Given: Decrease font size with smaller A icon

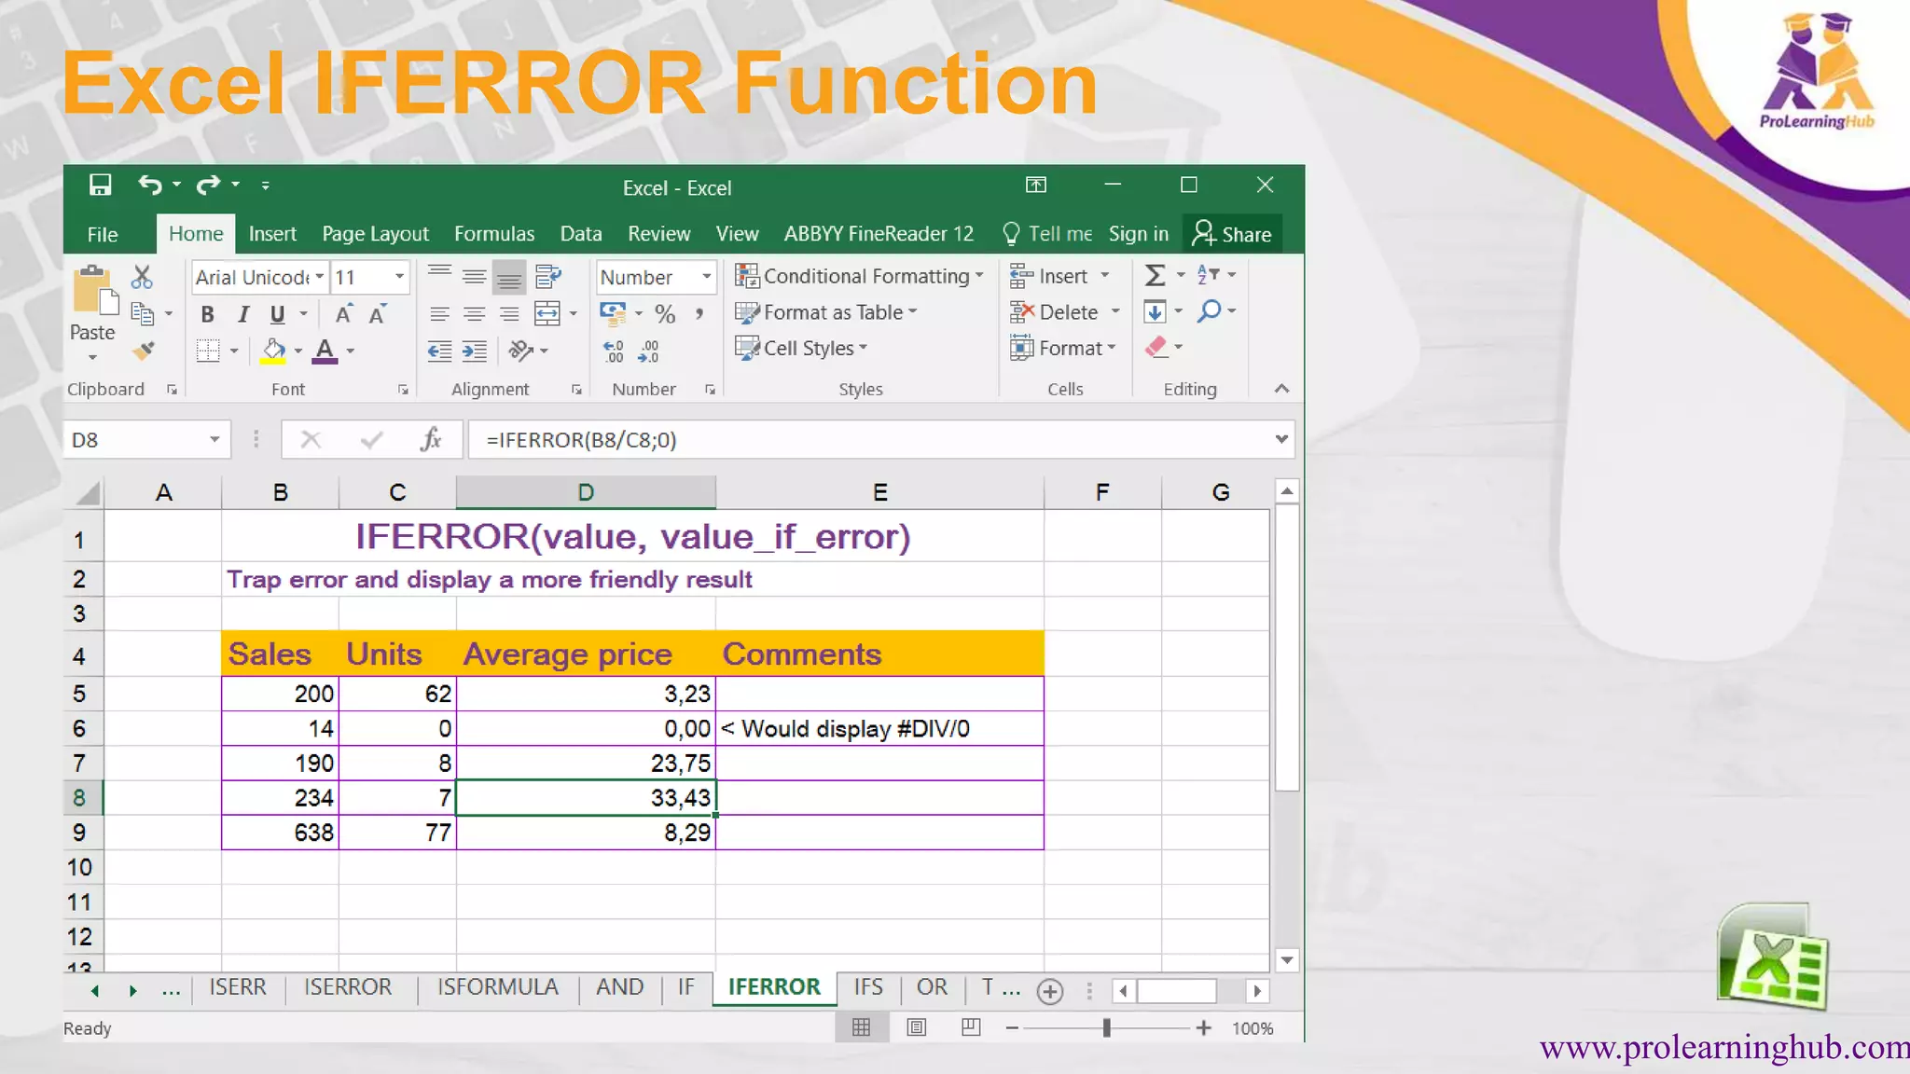Looking at the screenshot, I should pyautogui.click(x=377, y=314).
